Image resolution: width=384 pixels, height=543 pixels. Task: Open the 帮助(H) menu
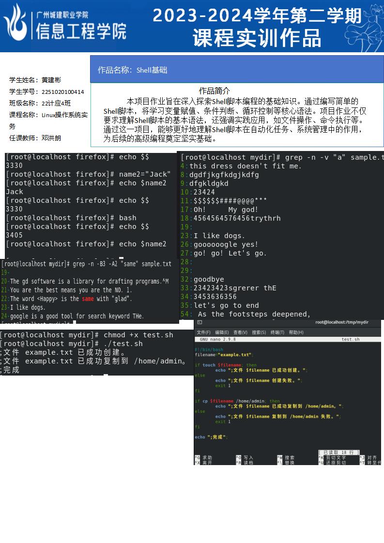tap(296, 332)
